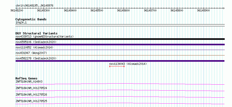Viewport: 232px width, 107px height.
Task: Click ruler position 96148700
Action: click(x=150, y=10)
